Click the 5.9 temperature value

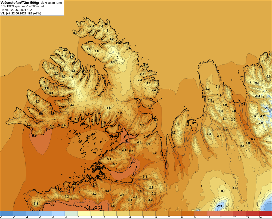[140, 191]
